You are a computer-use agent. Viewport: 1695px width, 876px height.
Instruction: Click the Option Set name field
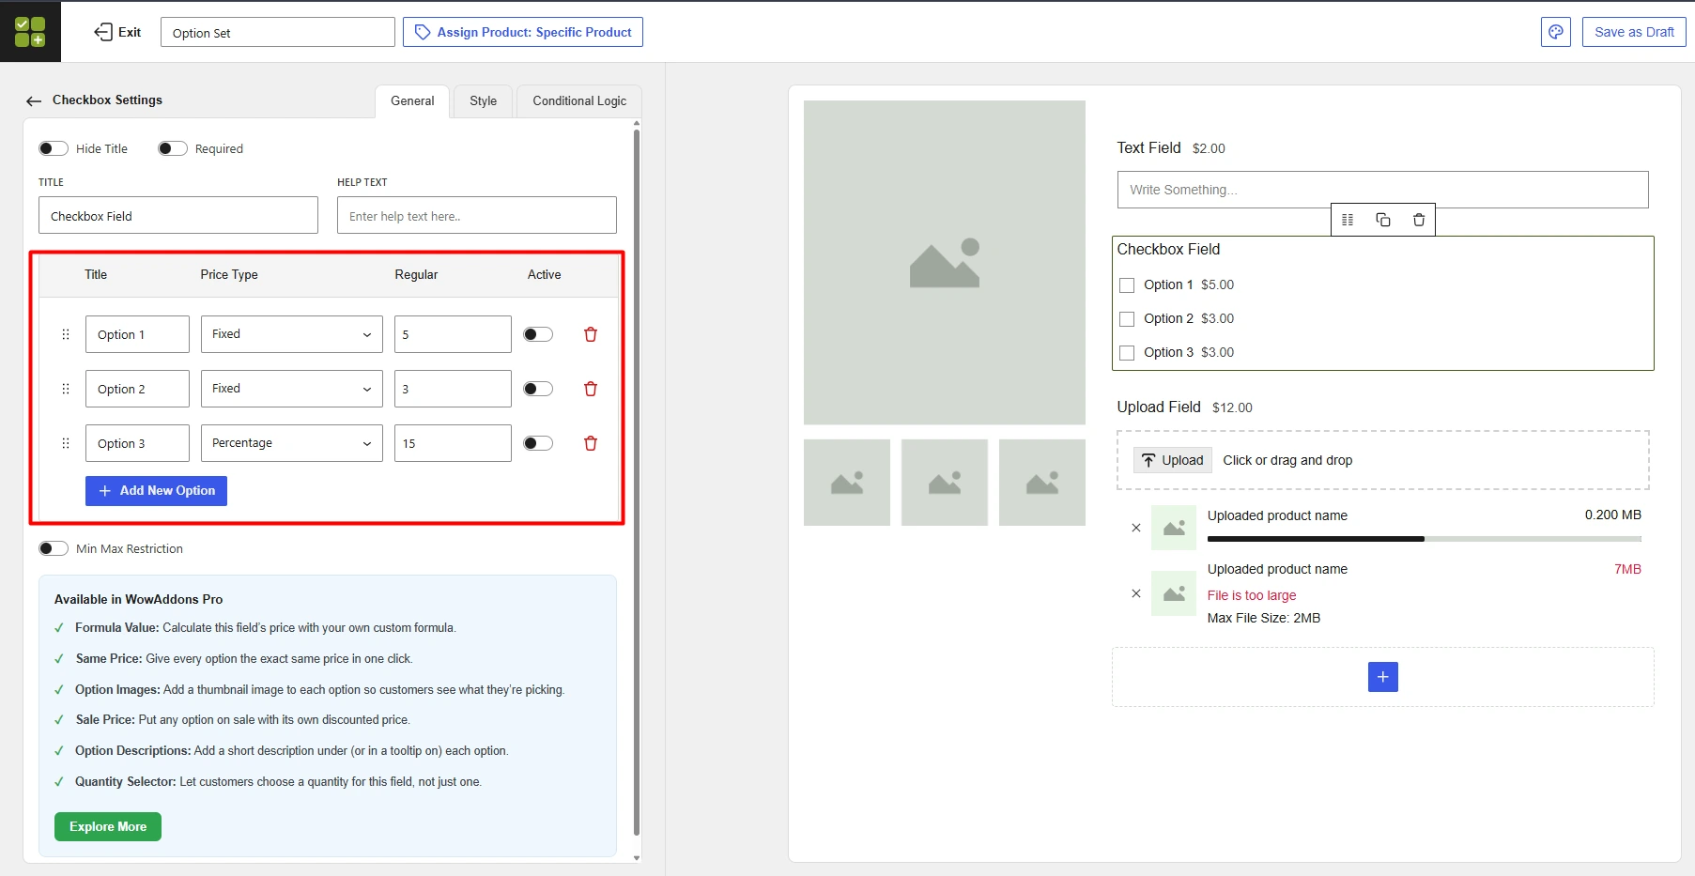point(278,32)
